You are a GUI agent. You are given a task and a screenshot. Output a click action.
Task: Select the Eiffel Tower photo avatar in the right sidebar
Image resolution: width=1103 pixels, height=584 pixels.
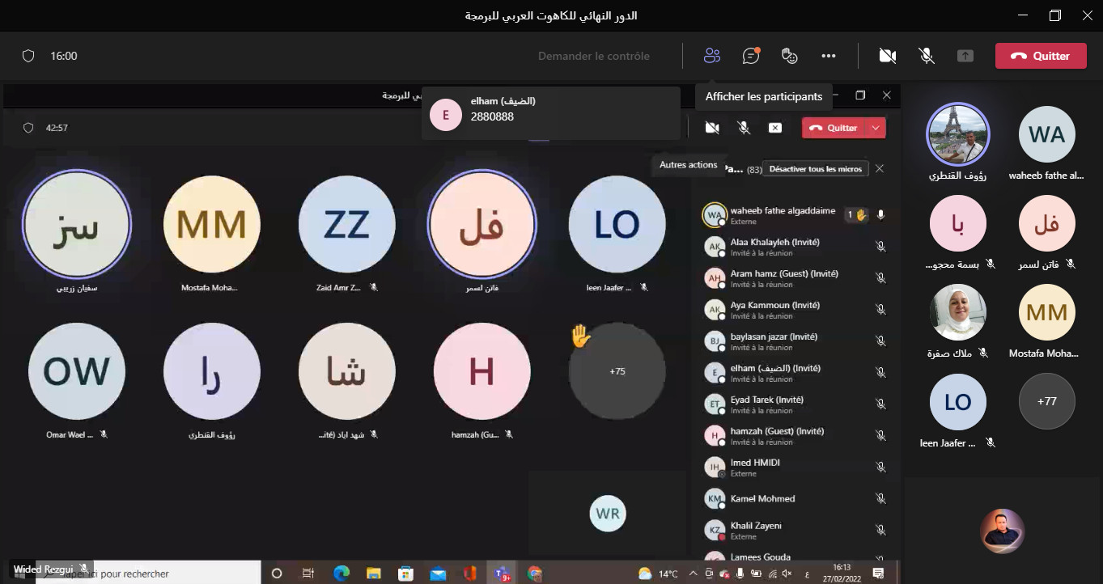click(x=957, y=134)
